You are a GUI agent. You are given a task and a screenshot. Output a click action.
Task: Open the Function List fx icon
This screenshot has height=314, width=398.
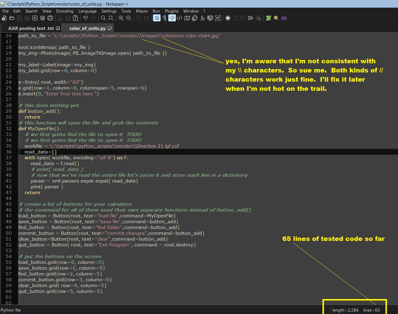203,18
